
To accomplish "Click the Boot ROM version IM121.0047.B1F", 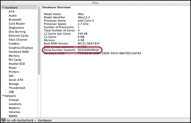I will [89, 43].
